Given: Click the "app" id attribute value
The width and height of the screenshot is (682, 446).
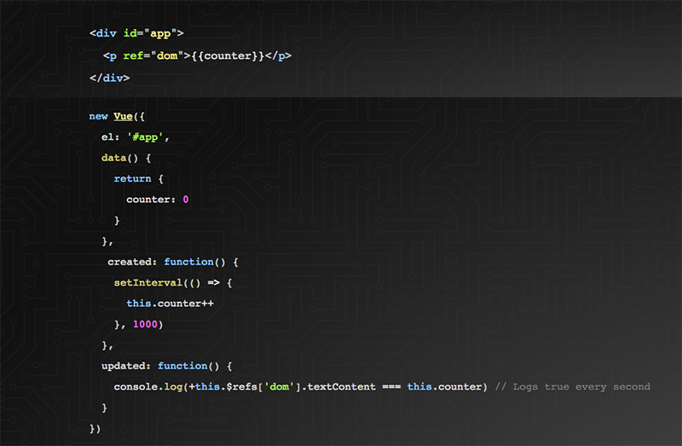Looking at the screenshot, I should coord(160,34).
